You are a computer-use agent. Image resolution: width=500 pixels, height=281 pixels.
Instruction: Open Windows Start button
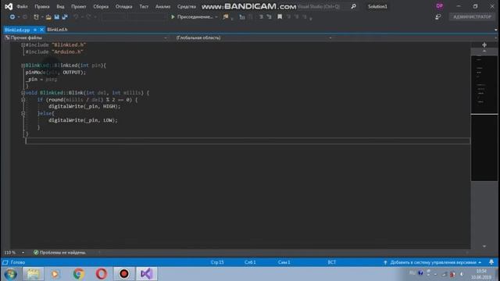pyautogui.click(x=11, y=274)
